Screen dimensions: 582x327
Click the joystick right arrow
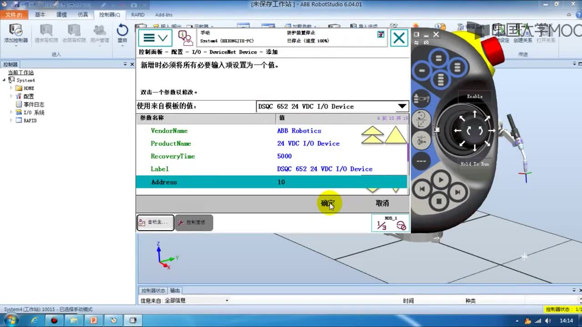pyautogui.click(x=492, y=131)
